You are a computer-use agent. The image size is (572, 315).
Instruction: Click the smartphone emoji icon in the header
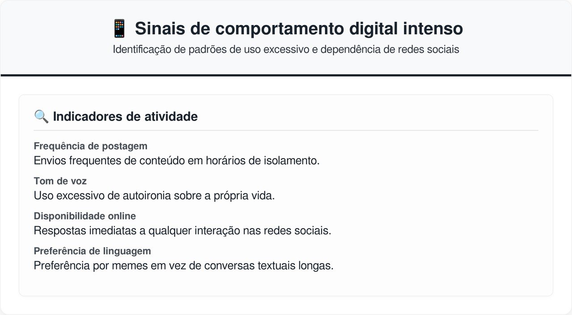119,29
